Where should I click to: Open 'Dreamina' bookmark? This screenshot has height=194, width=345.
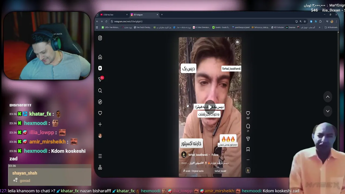point(291,27)
